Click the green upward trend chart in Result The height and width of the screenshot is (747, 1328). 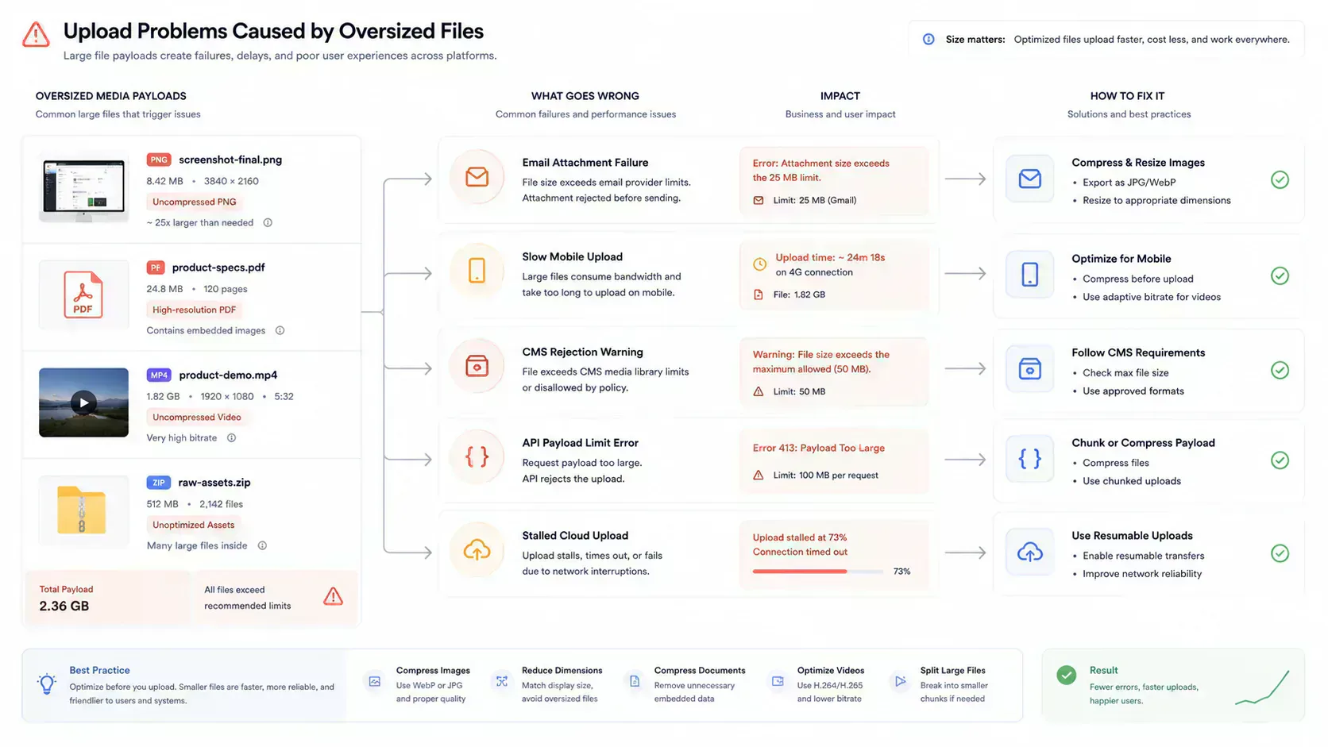click(1262, 687)
